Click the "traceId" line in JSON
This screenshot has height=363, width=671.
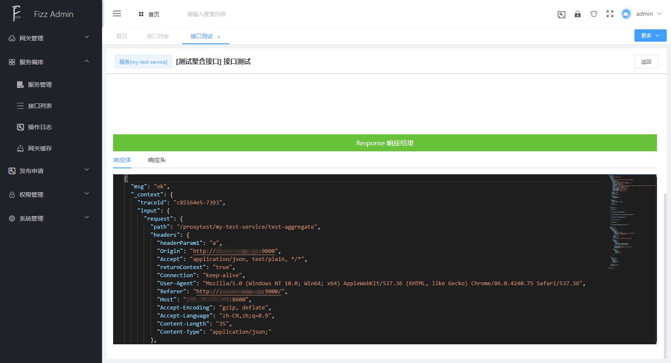point(181,203)
